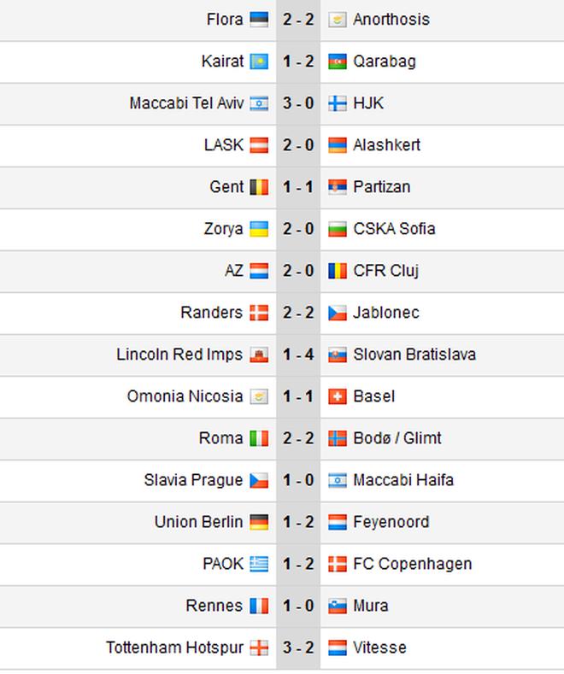Screen dimensions: 564x674
Task: Click the Norwegian flag beside Bodø / Glimt
Action: pos(337,438)
